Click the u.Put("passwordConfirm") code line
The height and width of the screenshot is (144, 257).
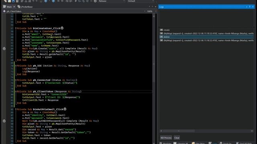pos(55,40)
